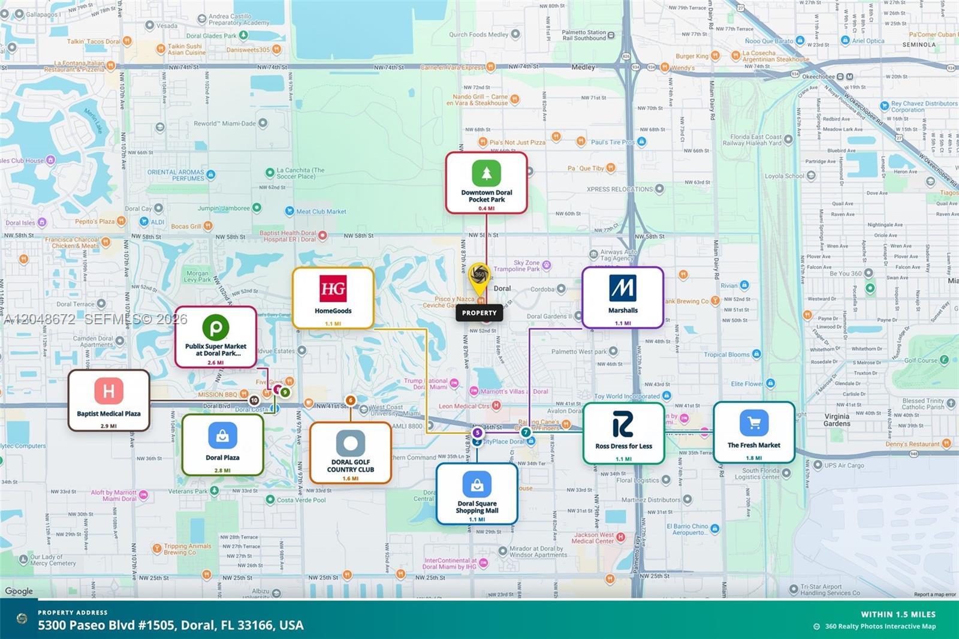
Task: Click the '2.9 MI' distance label
Action: pos(108,426)
